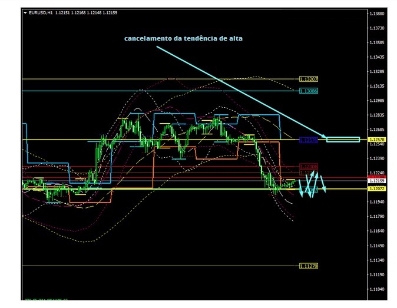
Task: Click the 1.13086 teal level label
Action: (x=308, y=91)
